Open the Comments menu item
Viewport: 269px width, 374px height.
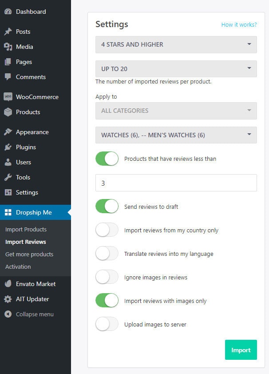pyautogui.click(x=36, y=77)
